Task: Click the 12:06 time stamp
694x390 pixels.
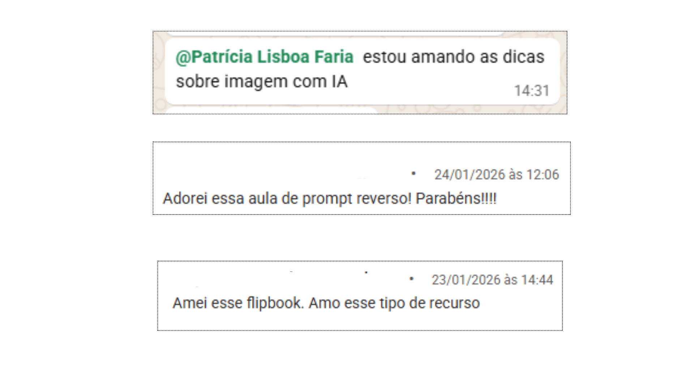Action: click(x=543, y=175)
